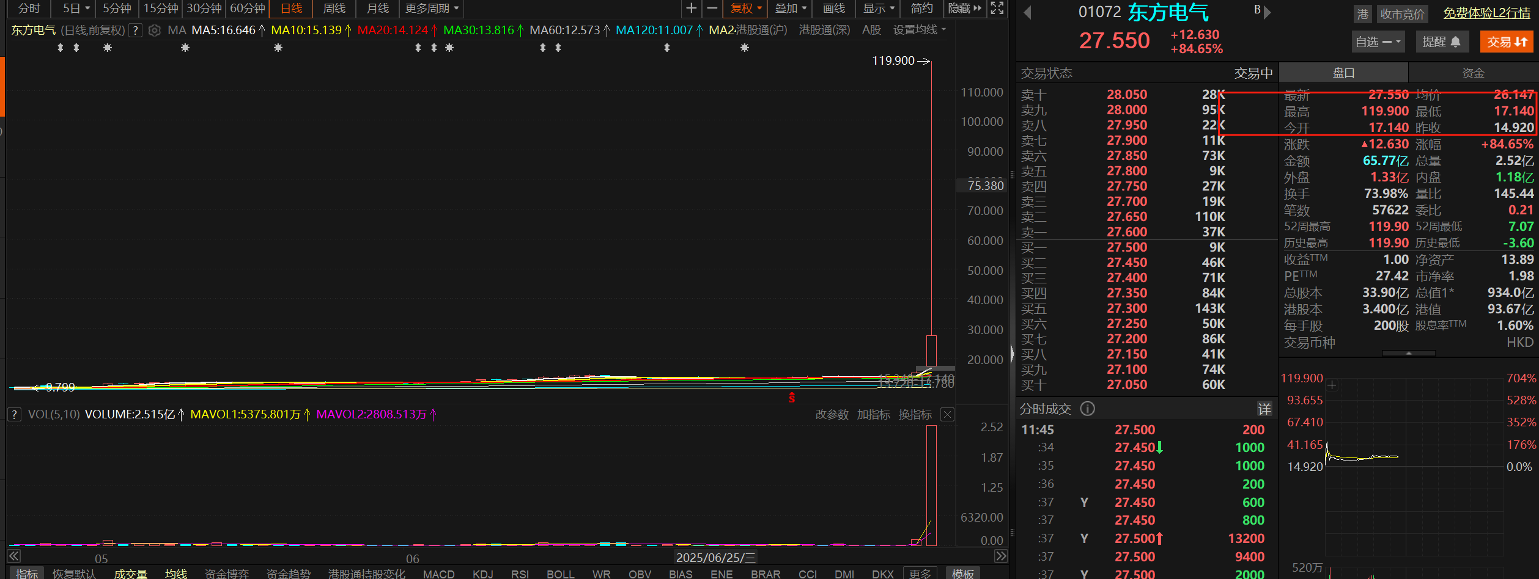Click 恢复默认 restore defaults

75,574
